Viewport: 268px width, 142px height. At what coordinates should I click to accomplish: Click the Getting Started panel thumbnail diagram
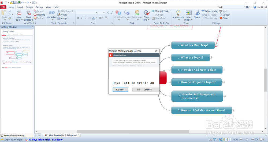click(17, 55)
